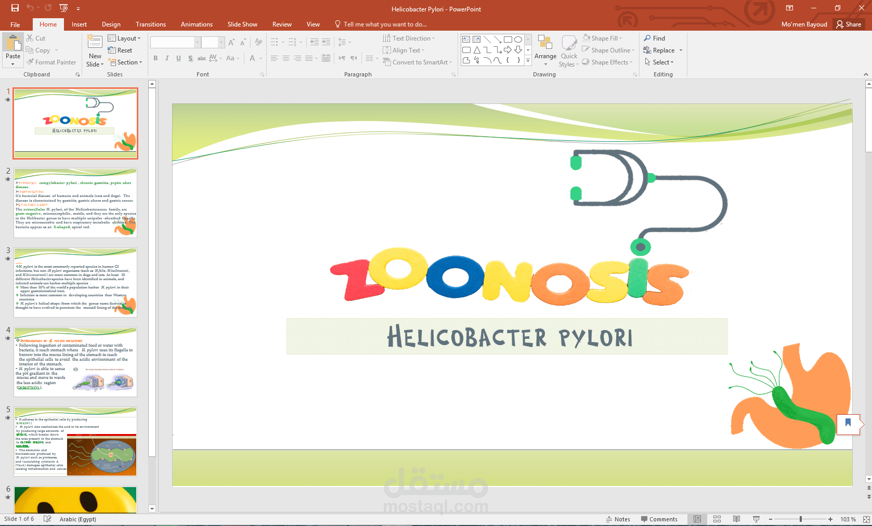This screenshot has width=872, height=526.
Task: Open Ribbon Display Options in title bar
Action: point(789,8)
